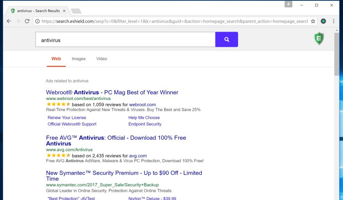343x200 pixels.
Task: Open the Best Protection -AVTest link
Action: point(71,198)
